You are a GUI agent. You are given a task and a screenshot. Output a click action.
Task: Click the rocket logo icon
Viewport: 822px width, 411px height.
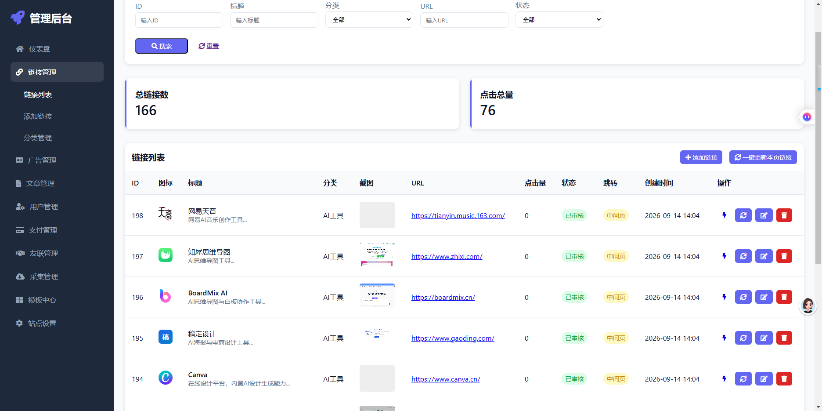coord(18,18)
